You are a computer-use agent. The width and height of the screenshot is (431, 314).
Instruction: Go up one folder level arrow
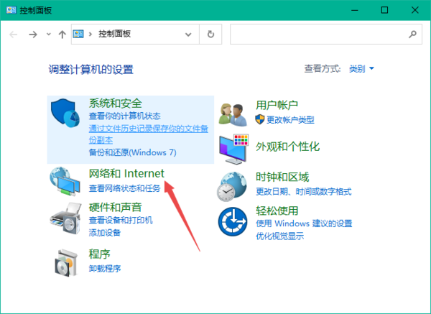[x=62, y=34]
